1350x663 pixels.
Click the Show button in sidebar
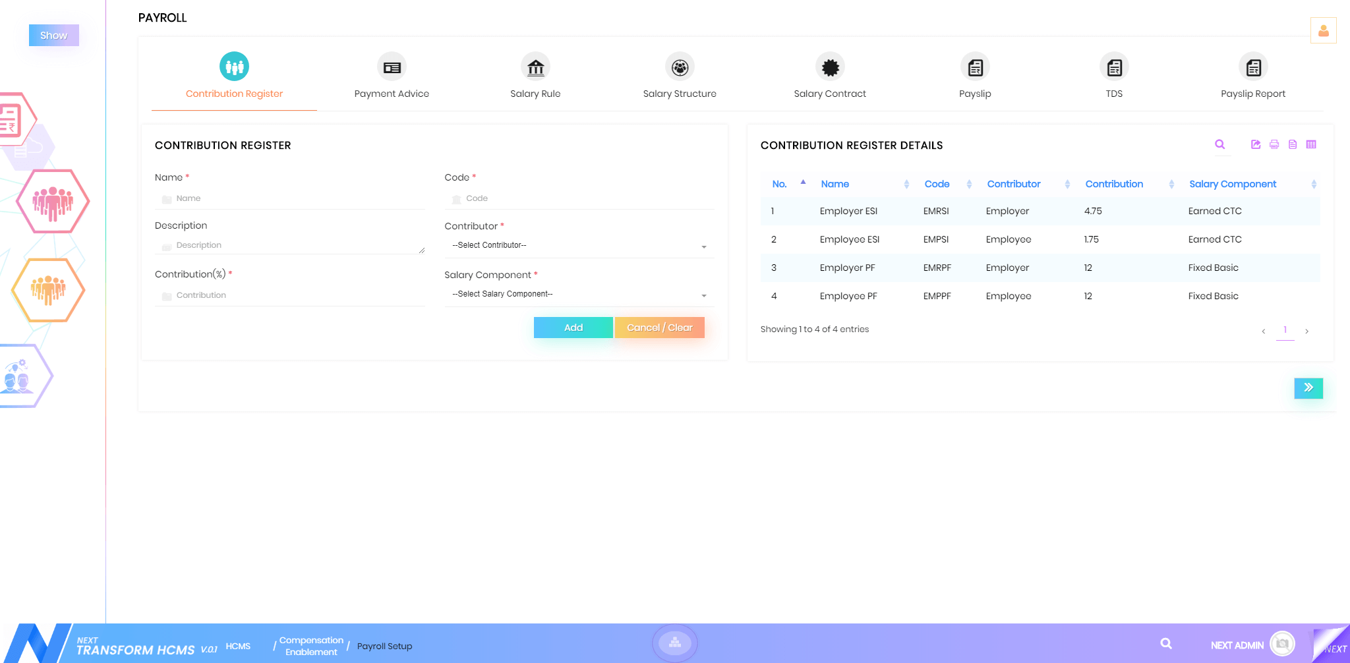click(53, 35)
